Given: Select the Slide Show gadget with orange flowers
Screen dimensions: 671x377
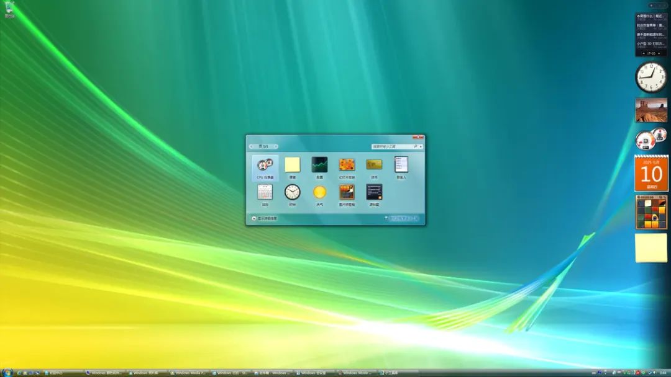Looking at the screenshot, I should pyautogui.click(x=347, y=167).
